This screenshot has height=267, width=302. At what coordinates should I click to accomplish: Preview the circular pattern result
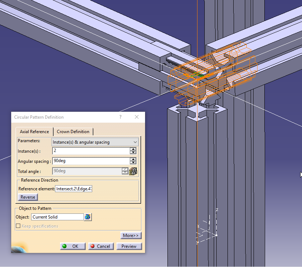tap(129, 246)
